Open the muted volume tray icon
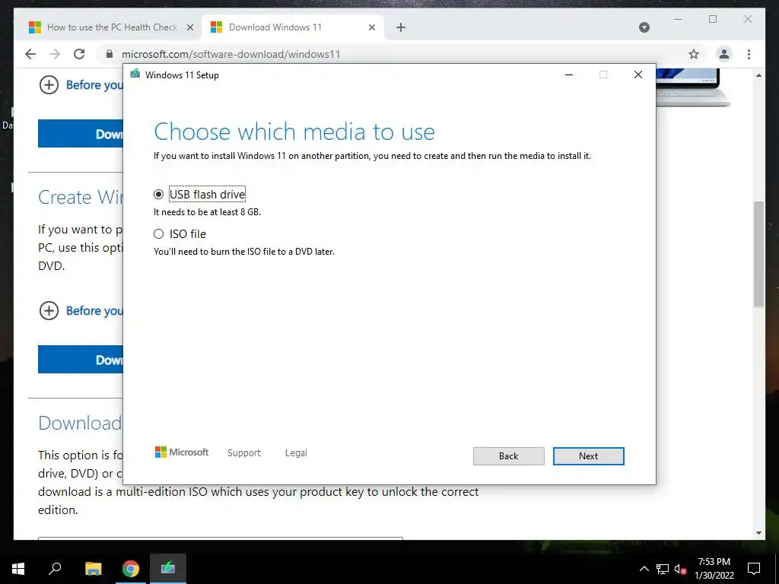Screen dimensions: 779x584 point(680,569)
